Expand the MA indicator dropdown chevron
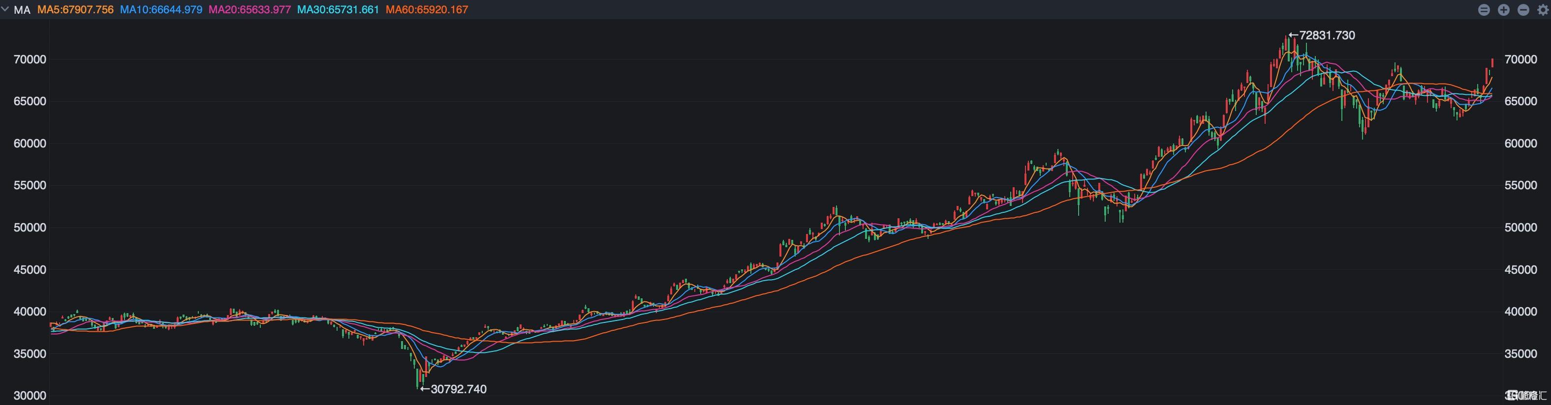1551x405 pixels. click(5, 9)
